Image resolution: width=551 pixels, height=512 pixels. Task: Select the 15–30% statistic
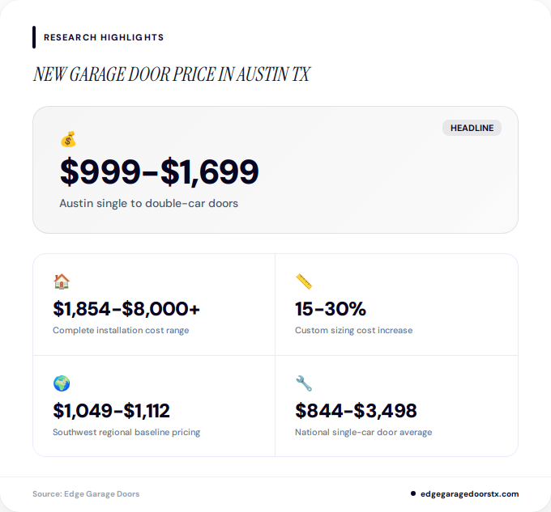tap(331, 309)
